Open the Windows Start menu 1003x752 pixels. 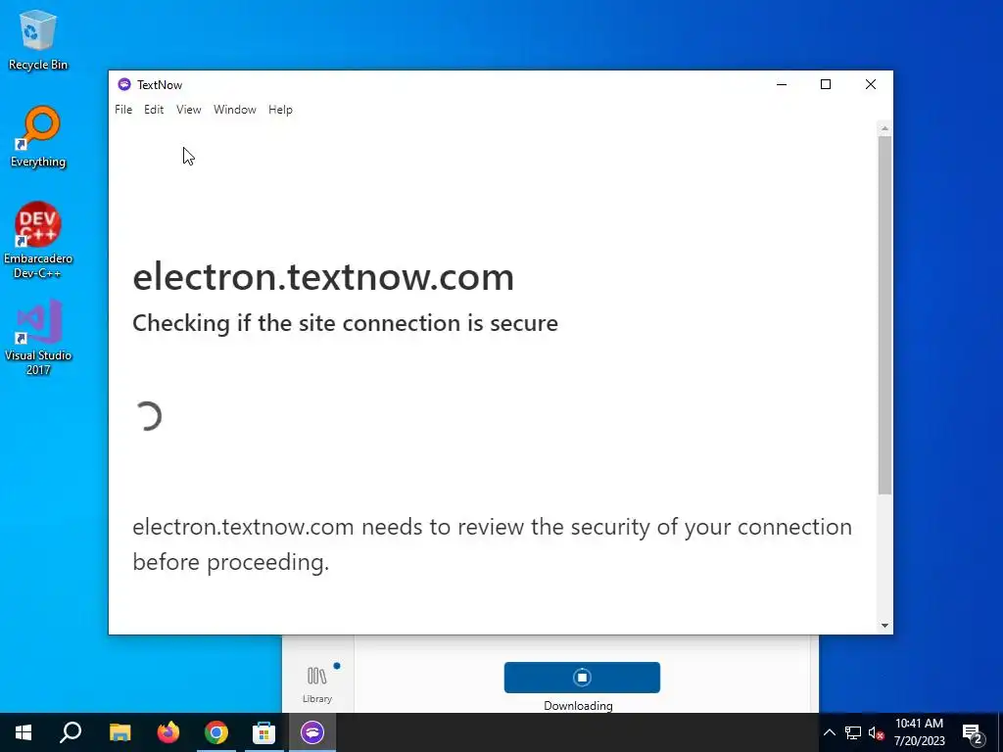pos(24,732)
